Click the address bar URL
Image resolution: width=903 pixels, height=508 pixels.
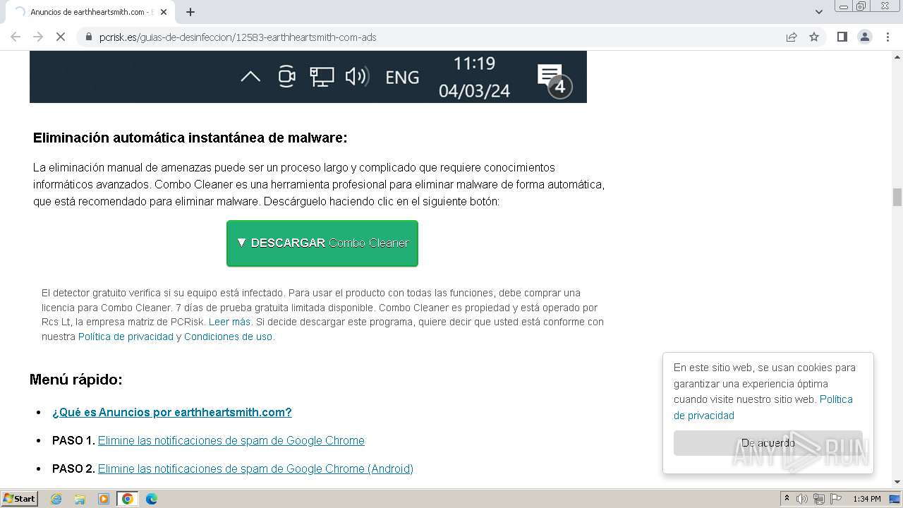[238, 37]
